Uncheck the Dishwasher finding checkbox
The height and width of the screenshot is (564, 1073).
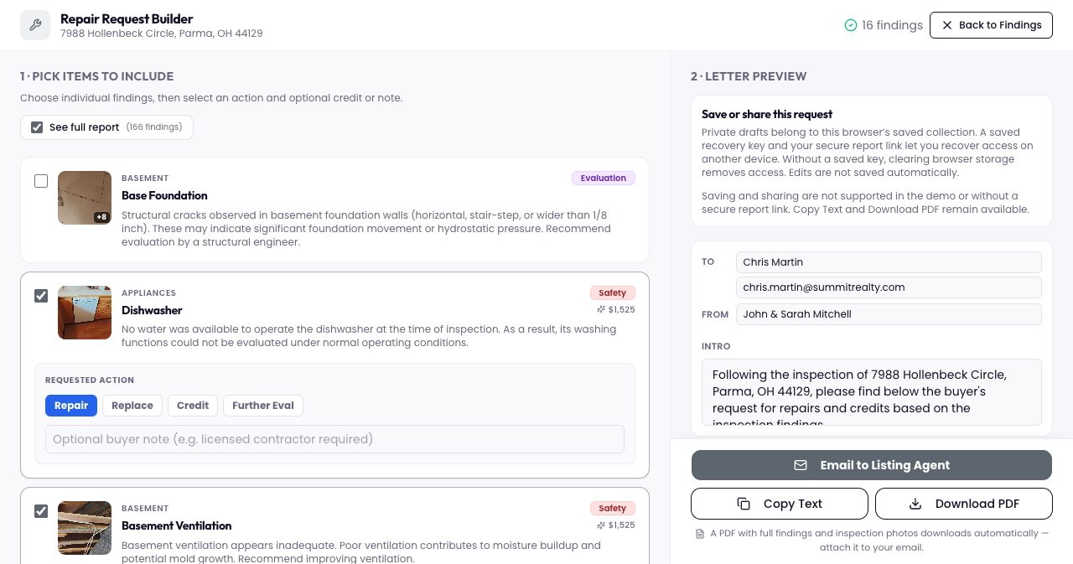(41, 296)
